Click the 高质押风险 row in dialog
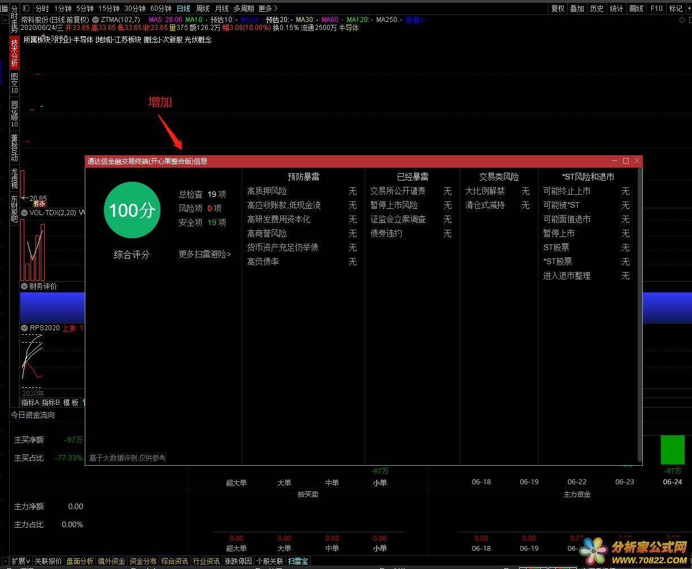Image resolution: width=692 pixels, height=569 pixels. click(302, 191)
